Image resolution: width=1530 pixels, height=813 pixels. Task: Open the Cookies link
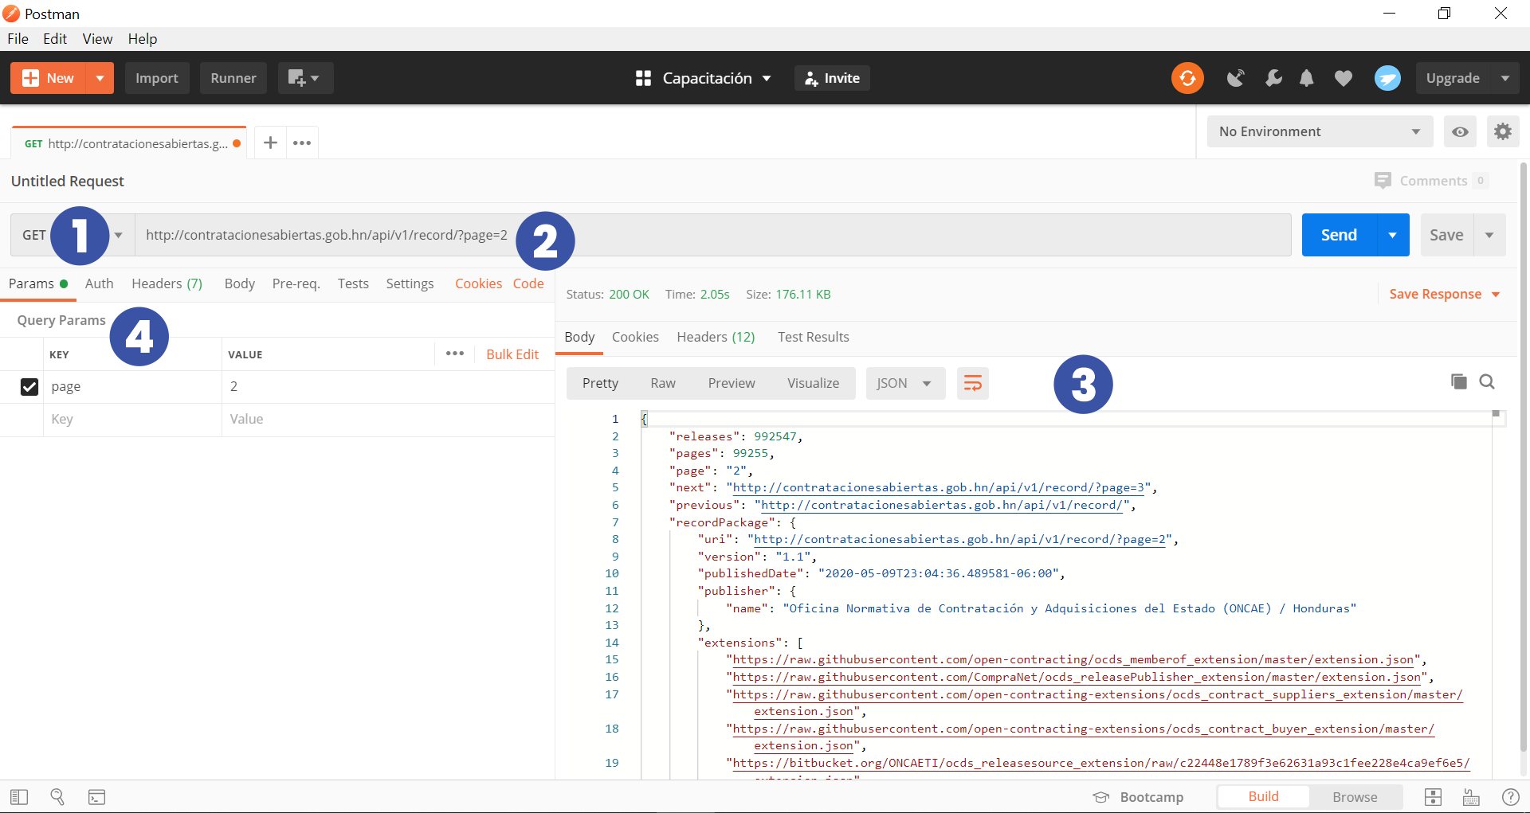478,283
